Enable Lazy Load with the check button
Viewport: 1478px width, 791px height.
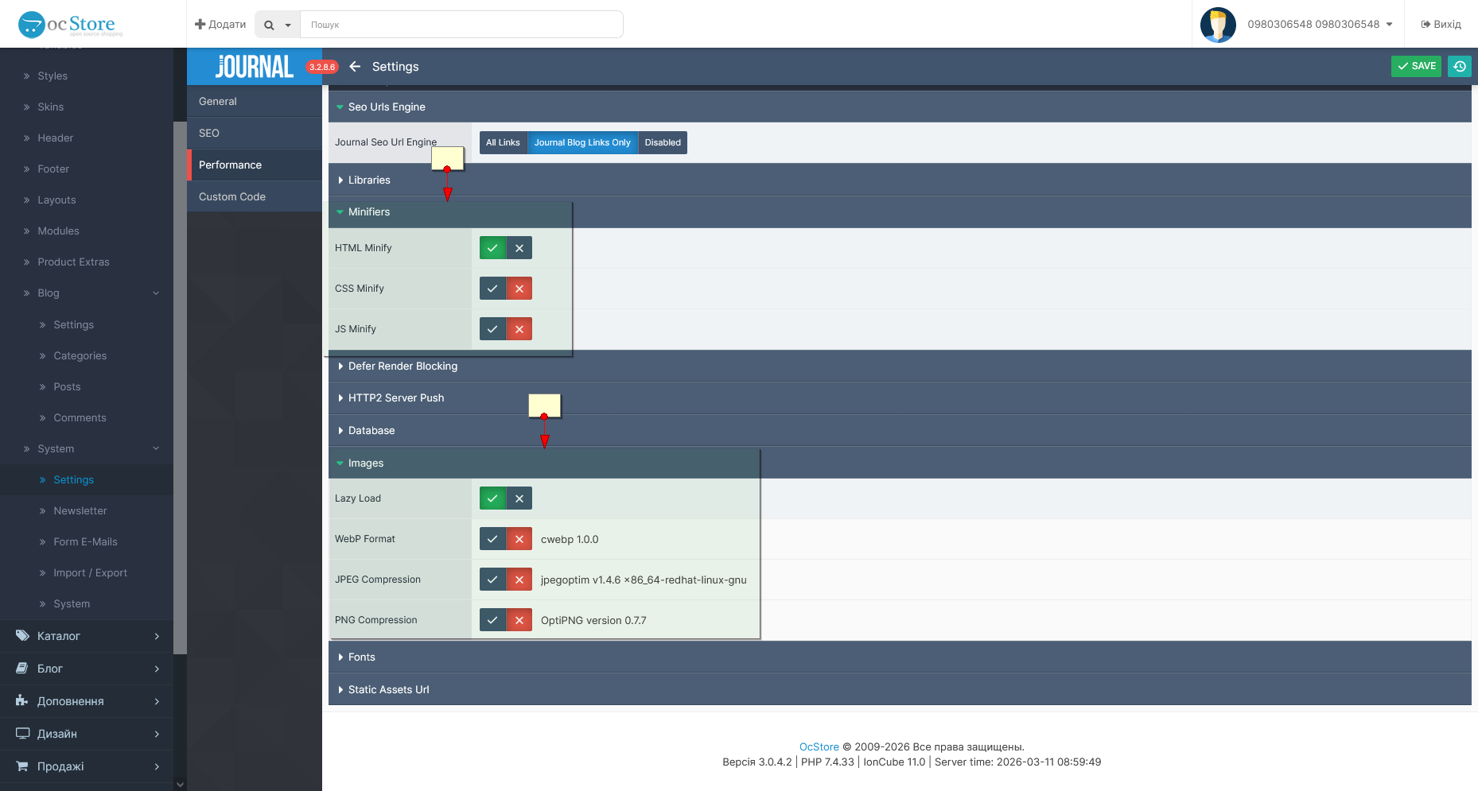tap(492, 498)
